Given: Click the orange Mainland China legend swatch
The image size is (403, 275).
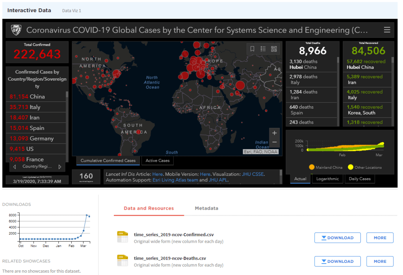Looking at the screenshot, I should (312, 167).
